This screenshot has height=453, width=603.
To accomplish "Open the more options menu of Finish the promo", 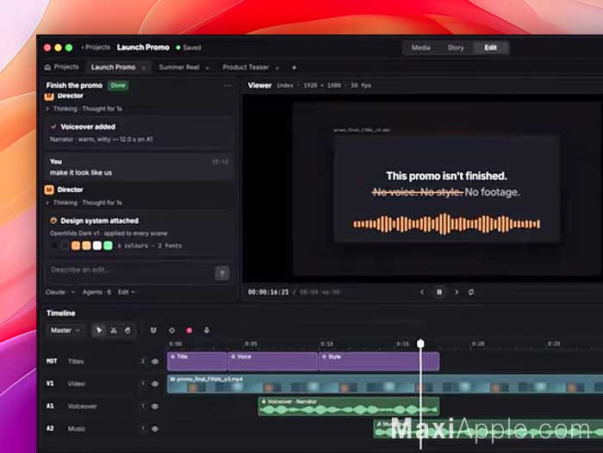I will [x=228, y=85].
